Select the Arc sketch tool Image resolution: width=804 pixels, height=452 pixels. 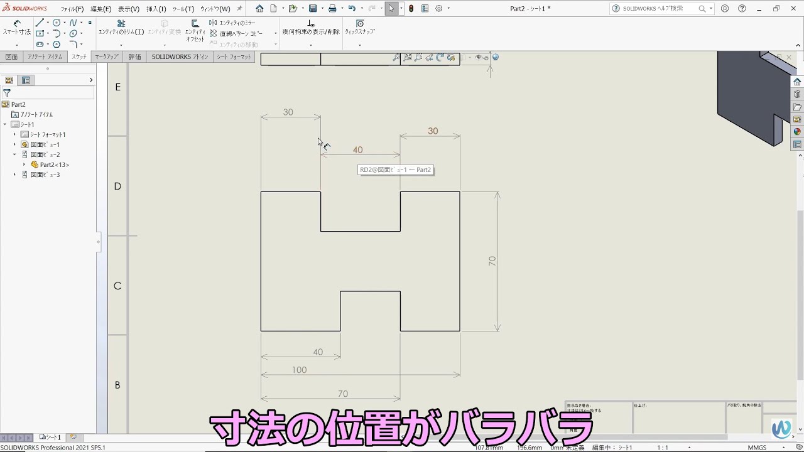(x=57, y=33)
